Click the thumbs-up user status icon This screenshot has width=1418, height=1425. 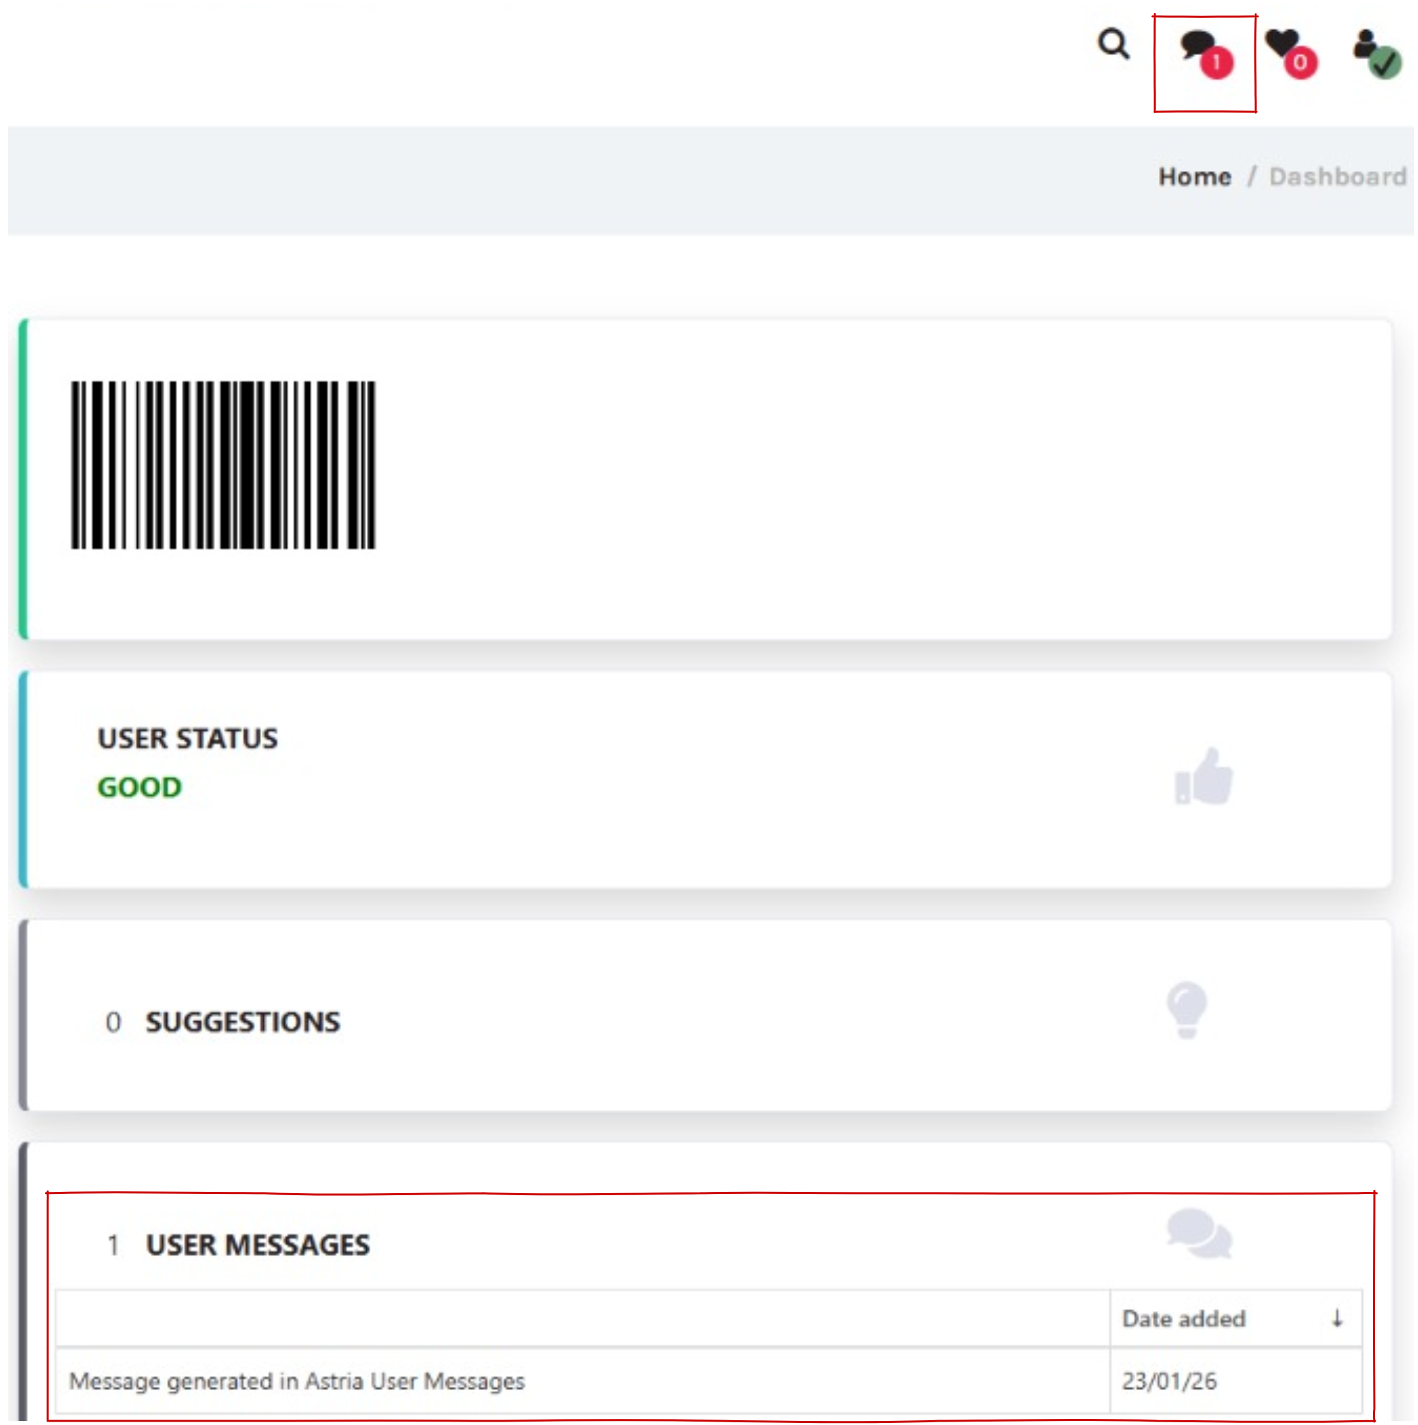click(1203, 776)
